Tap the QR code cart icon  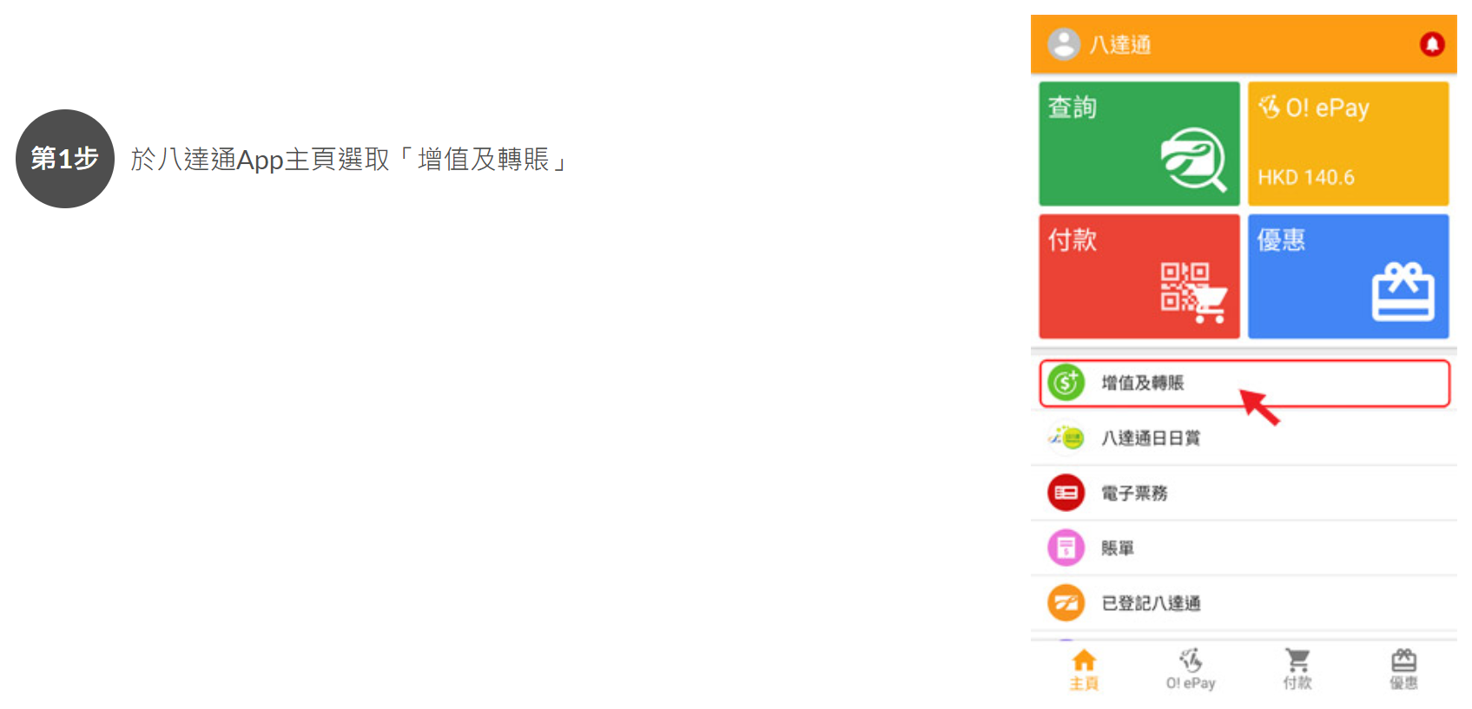pos(1194,293)
